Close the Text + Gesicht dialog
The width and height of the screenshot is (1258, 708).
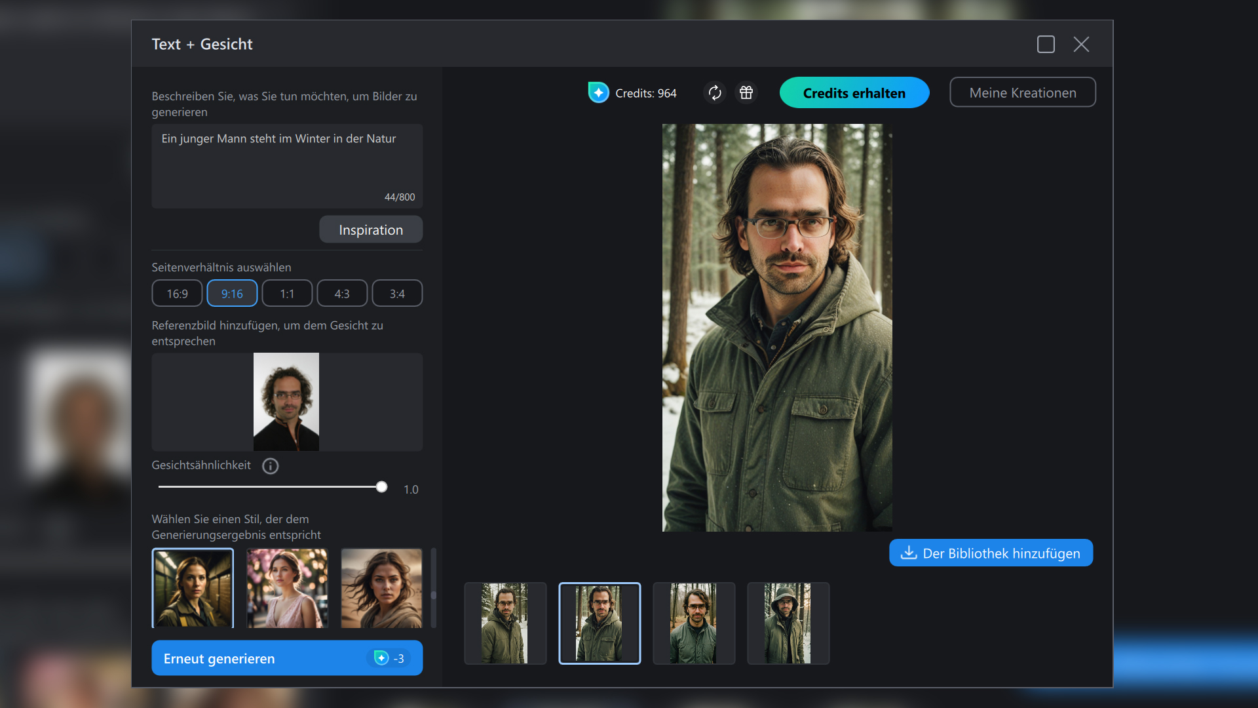[1081, 45]
